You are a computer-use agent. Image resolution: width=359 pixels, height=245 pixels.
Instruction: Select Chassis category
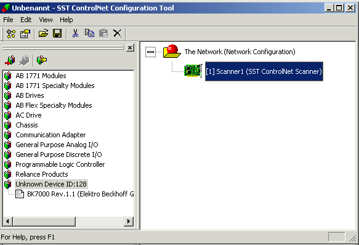point(27,125)
